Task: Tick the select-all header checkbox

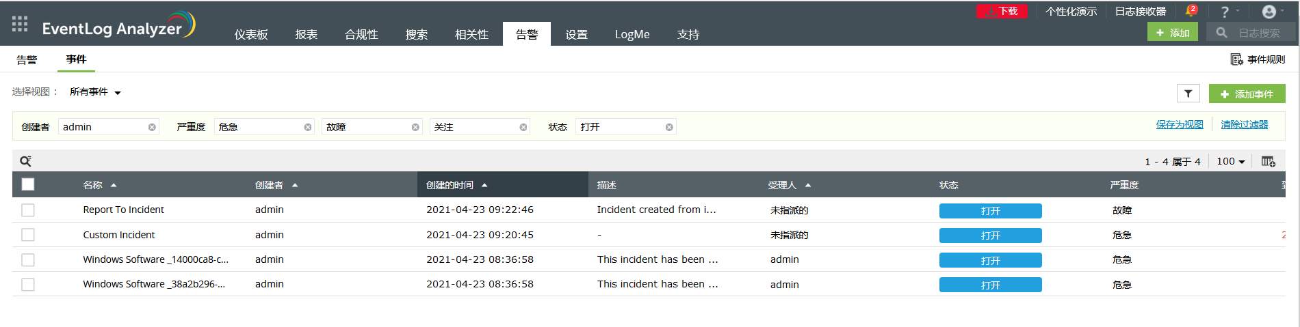Action: click(x=28, y=184)
